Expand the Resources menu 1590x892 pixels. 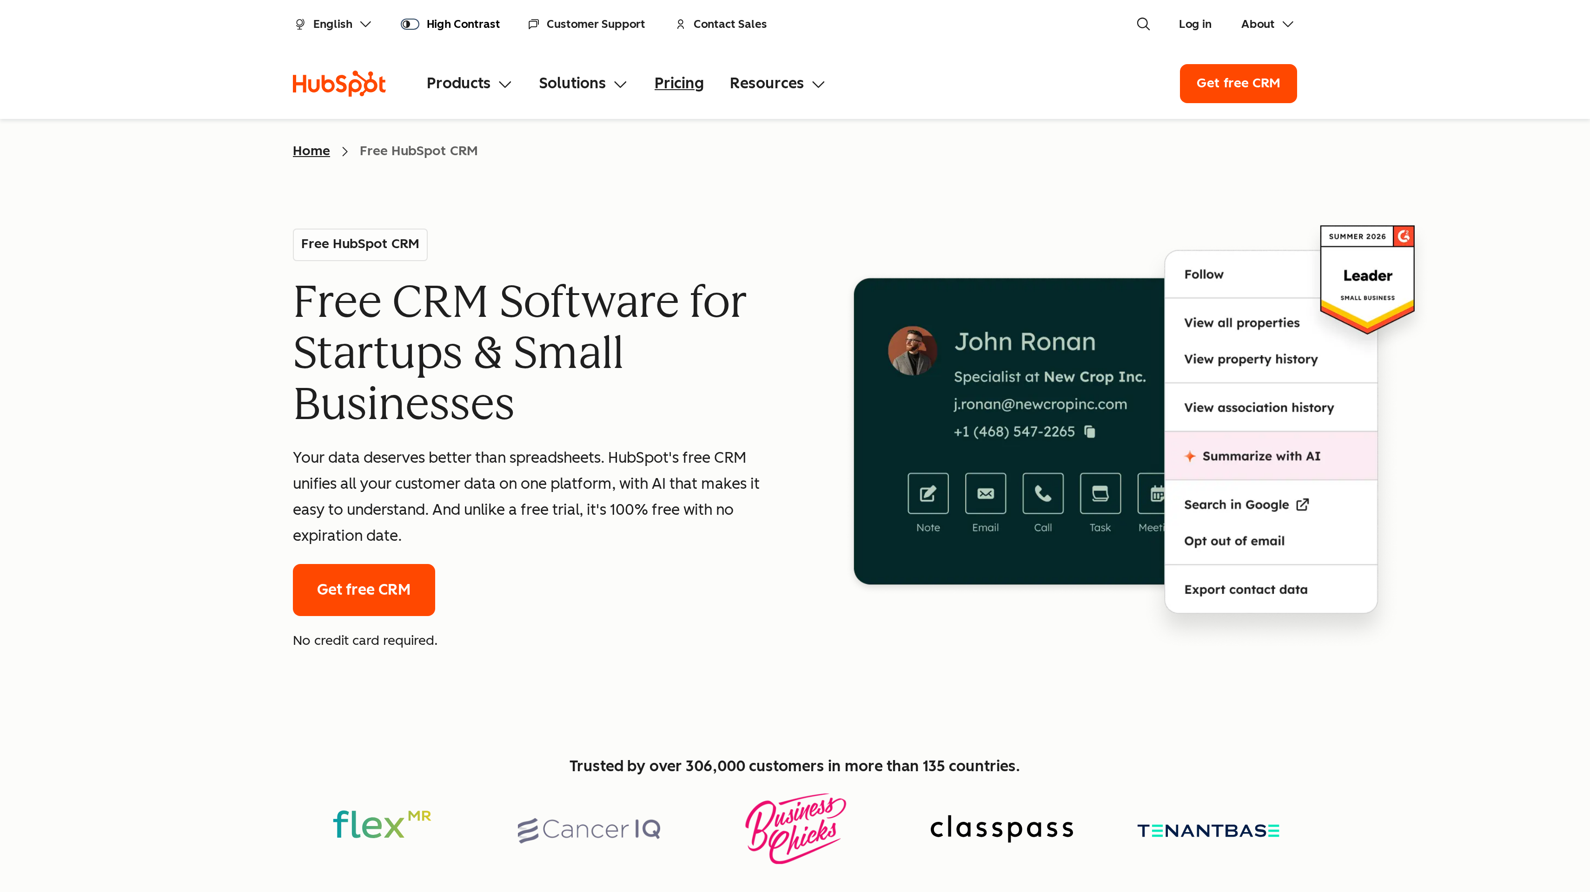(x=777, y=83)
